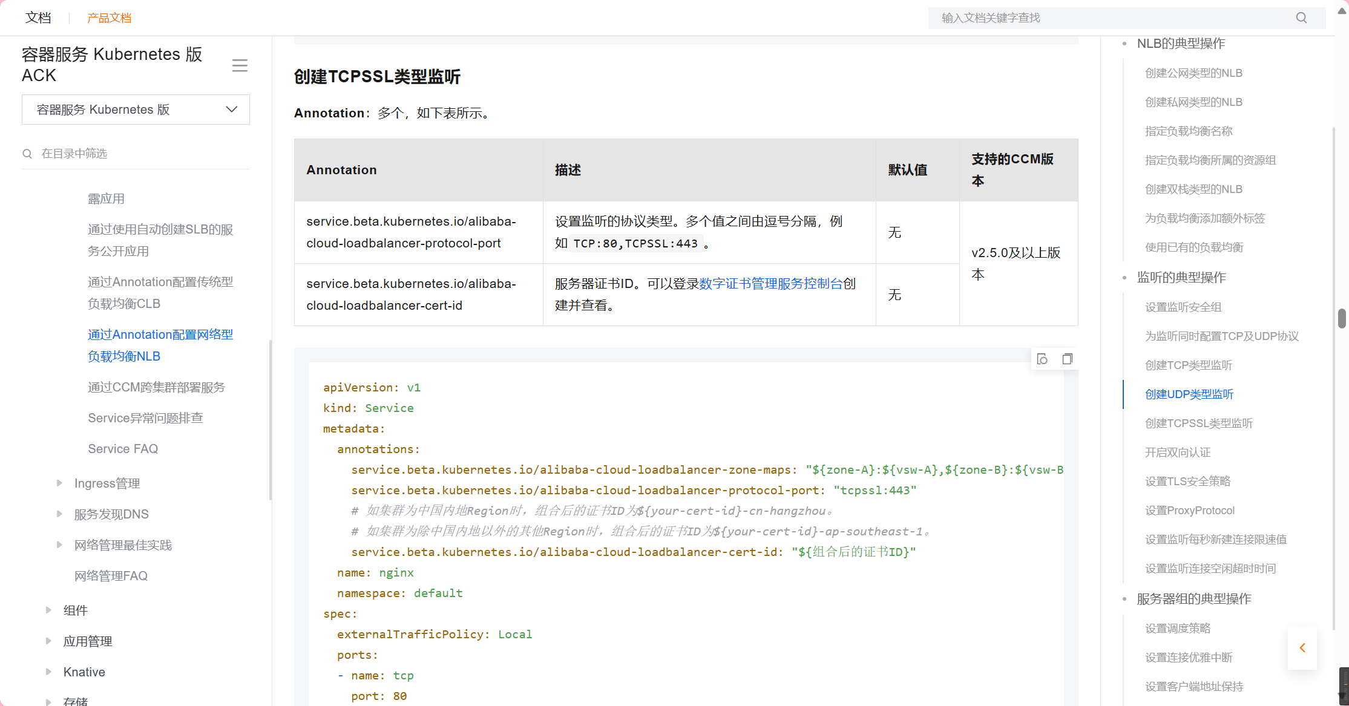Jump to 设置ProxyProtocol
1349x706 pixels.
[1190, 511]
